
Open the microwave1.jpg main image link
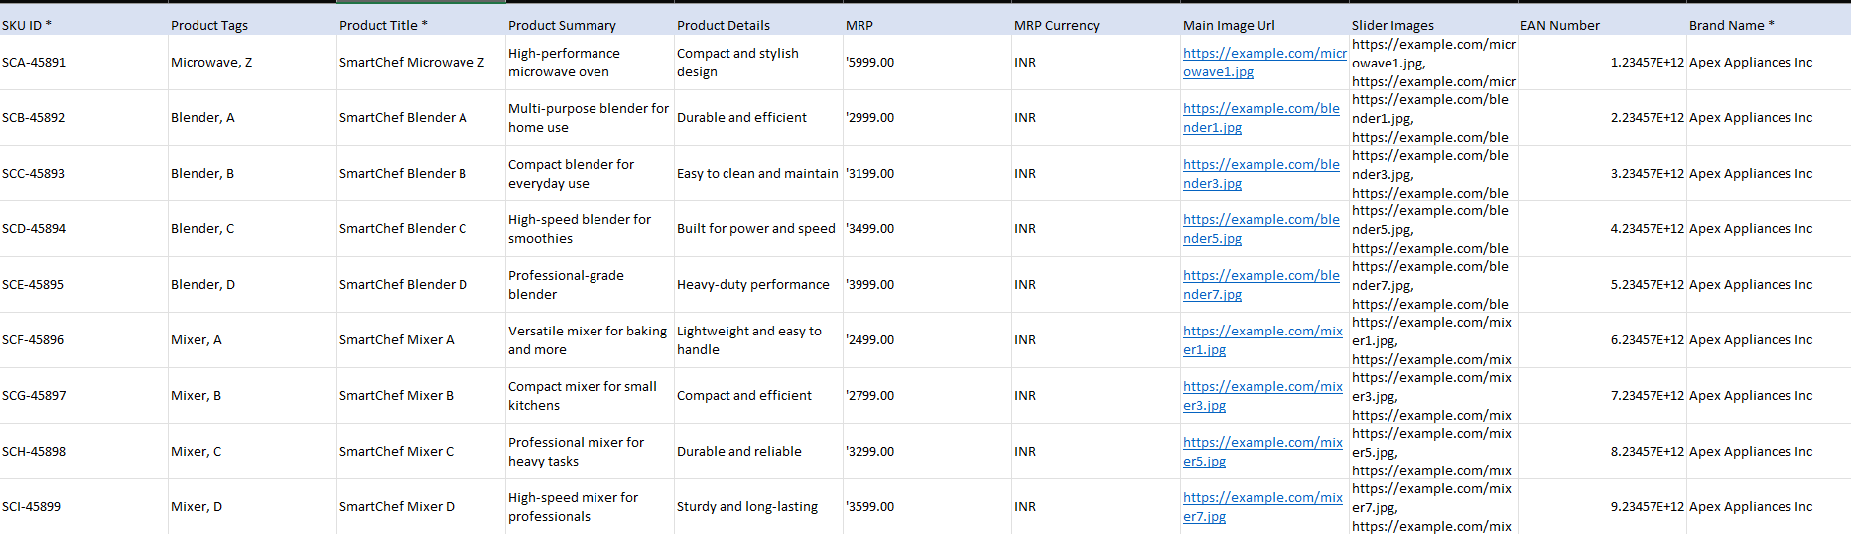point(1264,63)
